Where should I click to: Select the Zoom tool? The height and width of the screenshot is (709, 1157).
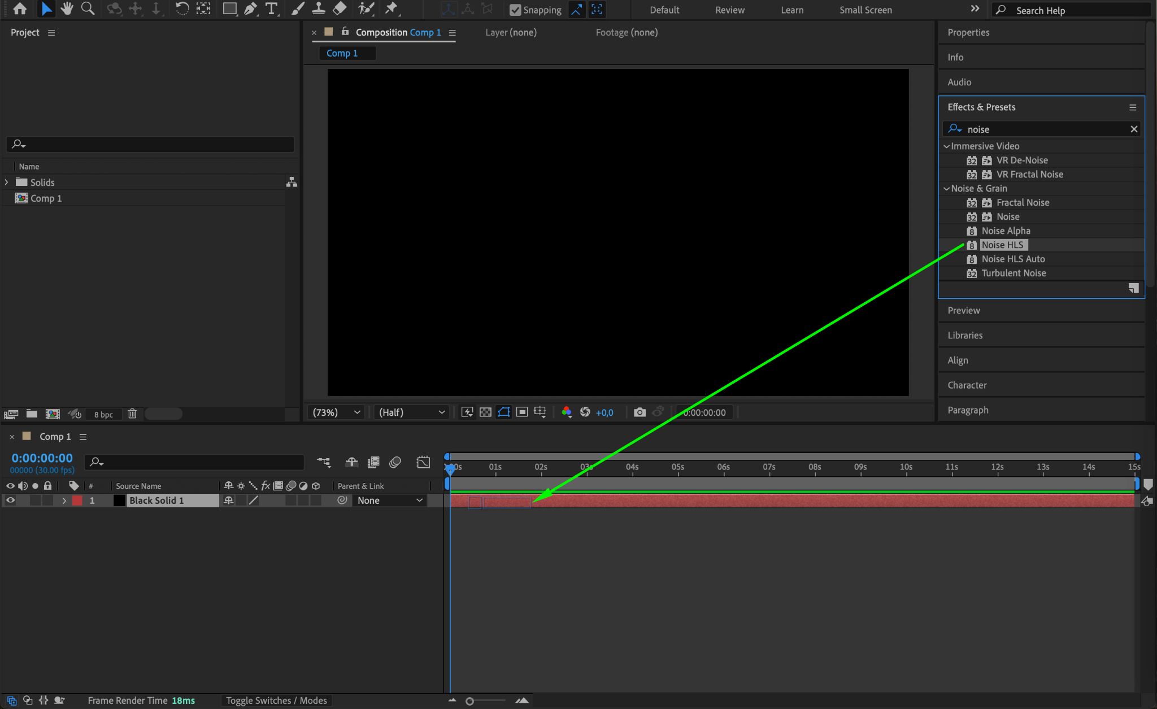(88, 8)
